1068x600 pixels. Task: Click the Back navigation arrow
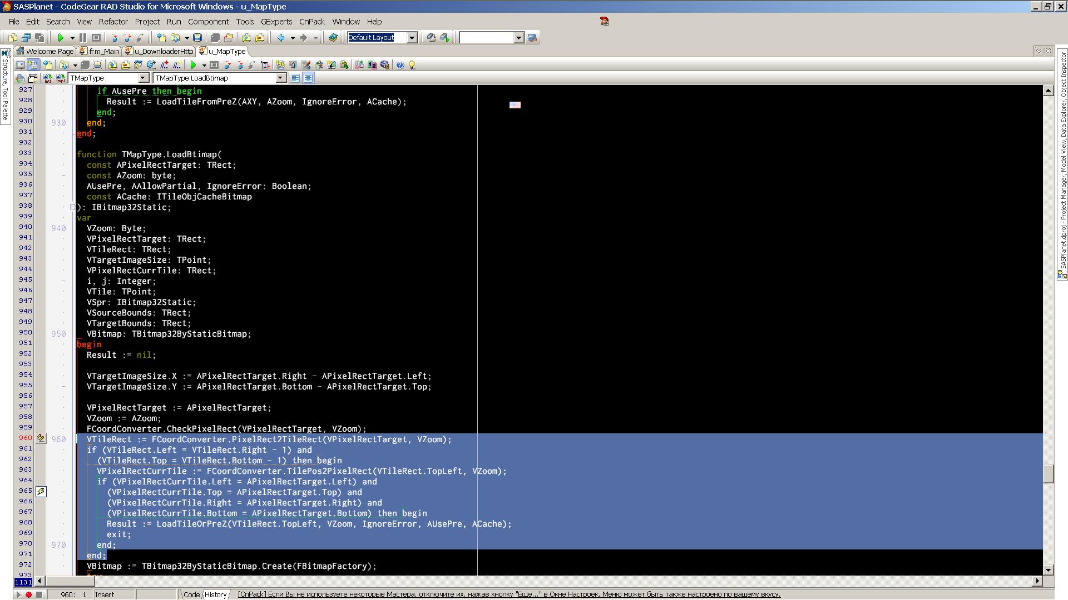pos(281,38)
